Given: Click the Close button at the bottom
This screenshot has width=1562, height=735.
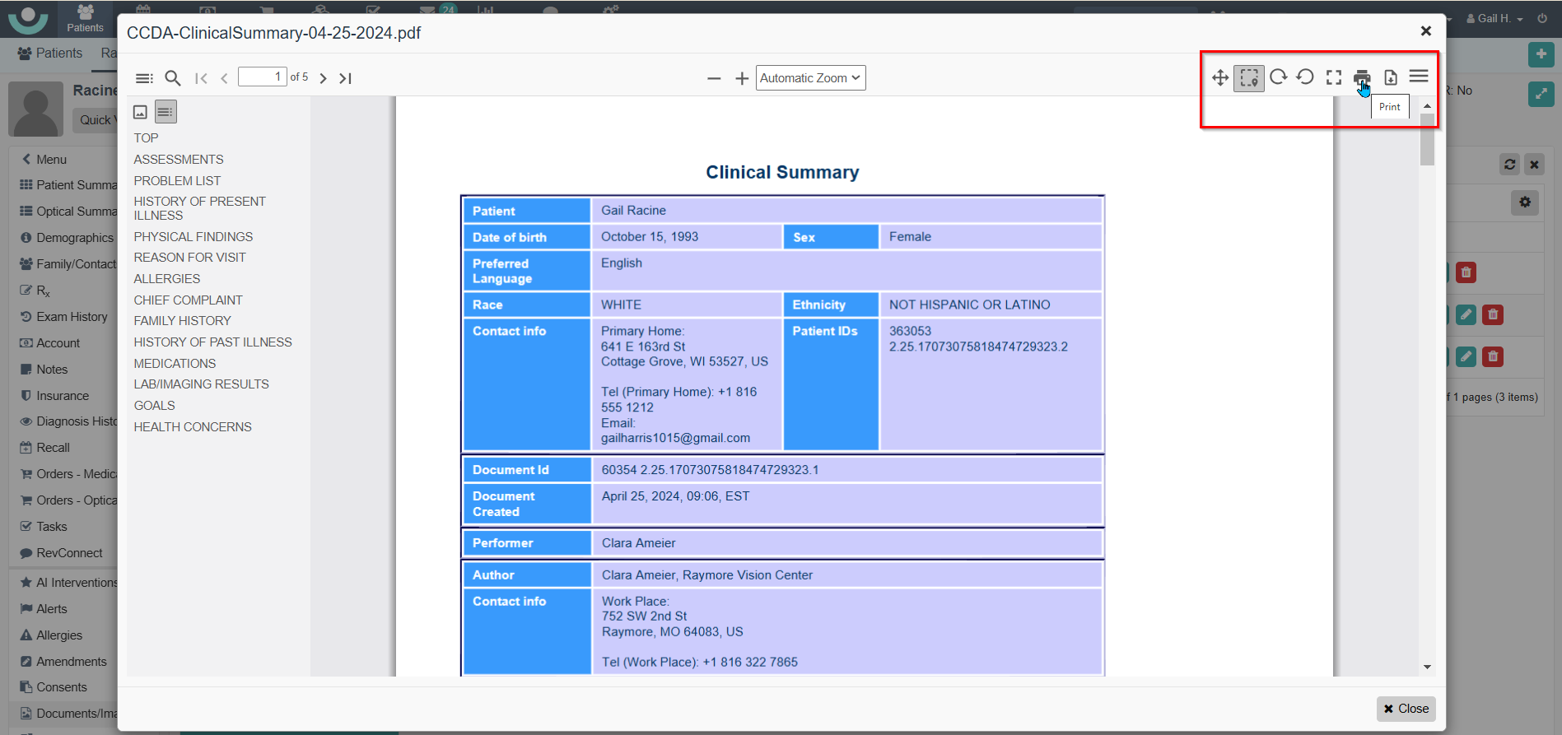Looking at the screenshot, I should point(1406,709).
